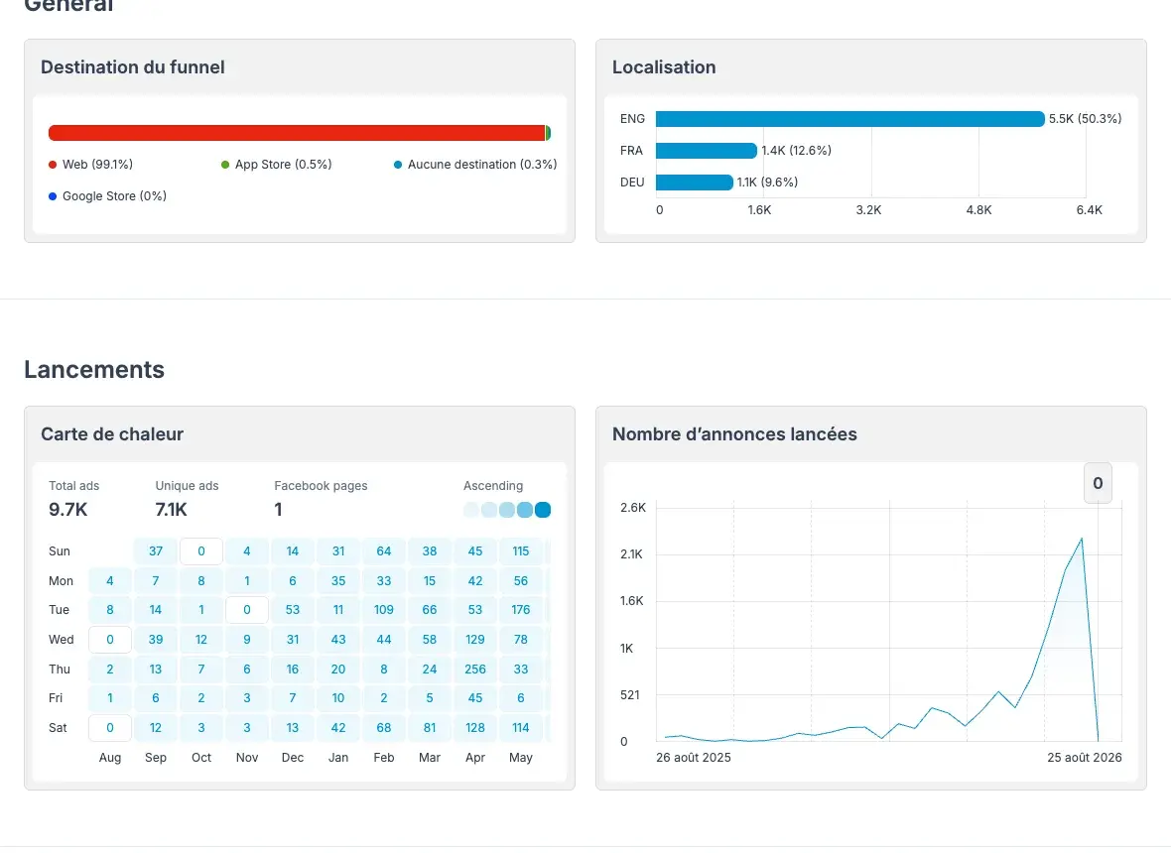The width and height of the screenshot is (1171, 853).
Task: Click the Lancements section title
Action: coord(94,369)
